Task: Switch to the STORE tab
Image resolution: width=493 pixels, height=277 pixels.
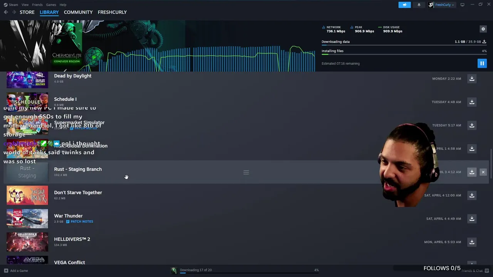Action: pyautogui.click(x=27, y=12)
